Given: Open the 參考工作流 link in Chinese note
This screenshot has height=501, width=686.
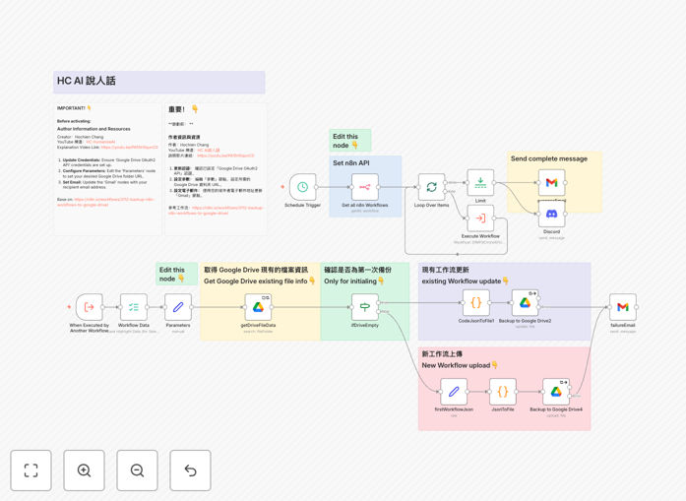Looking at the screenshot, I should pyautogui.click(x=216, y=210).
